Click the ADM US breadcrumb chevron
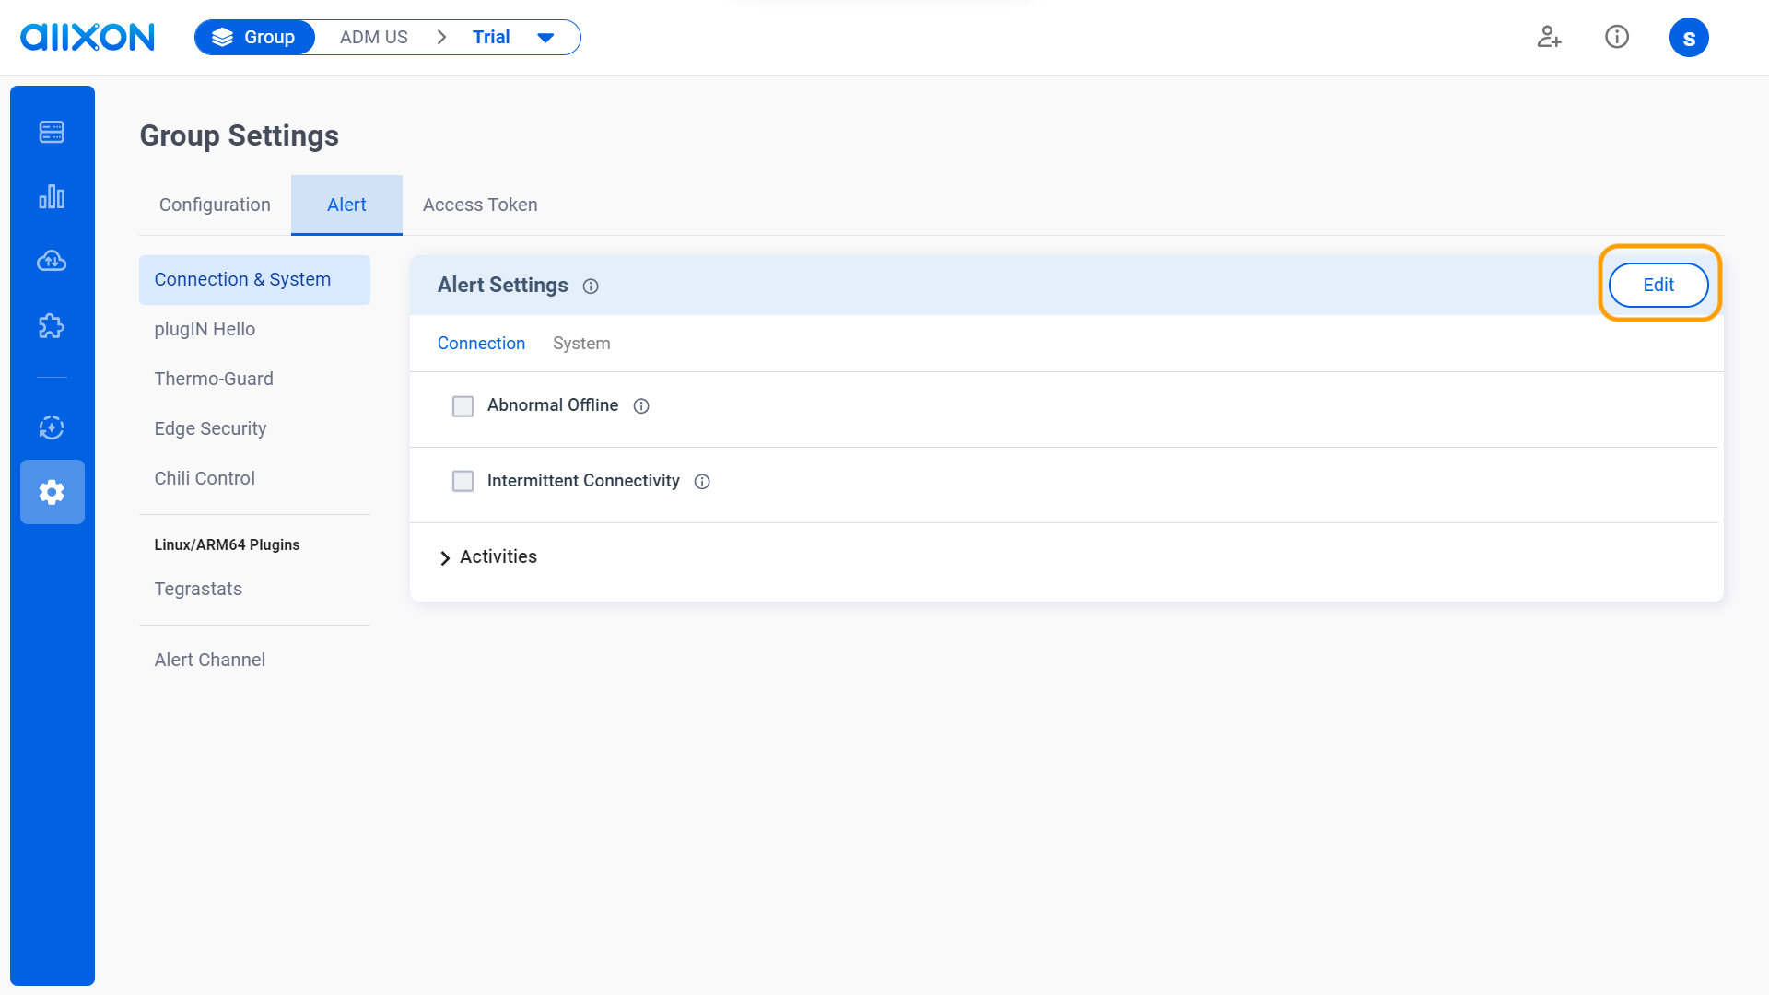Viewport: 1769px width, 995px height. 441,37
